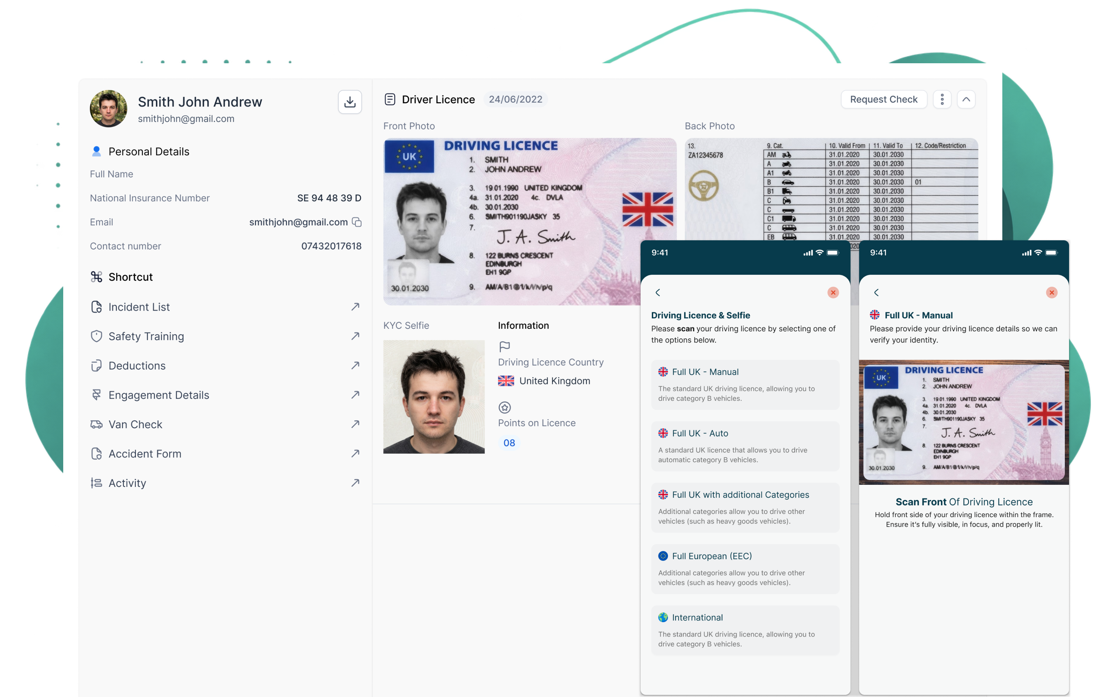The width and height of the screenshot is (1114, 697).
Task: Close the Full UK - Manual scan screen
Action: click(x=1051, y=292)
